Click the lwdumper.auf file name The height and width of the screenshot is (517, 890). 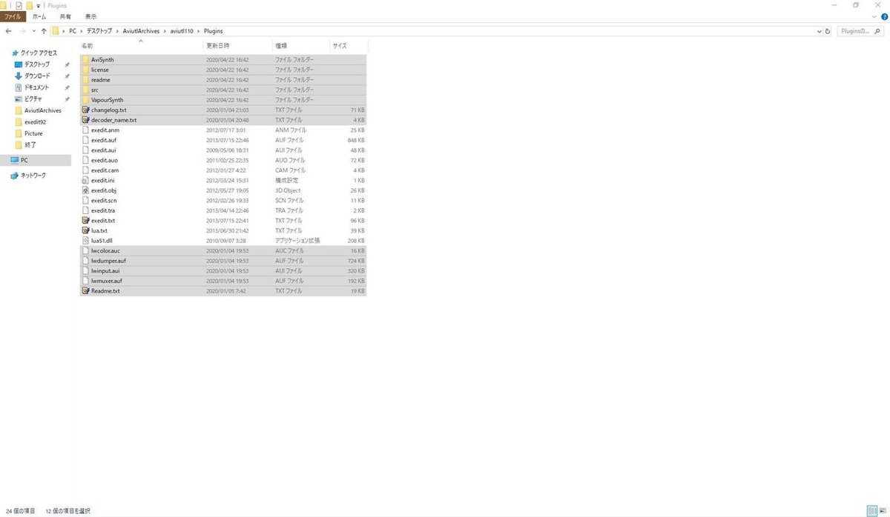(108, 261)
